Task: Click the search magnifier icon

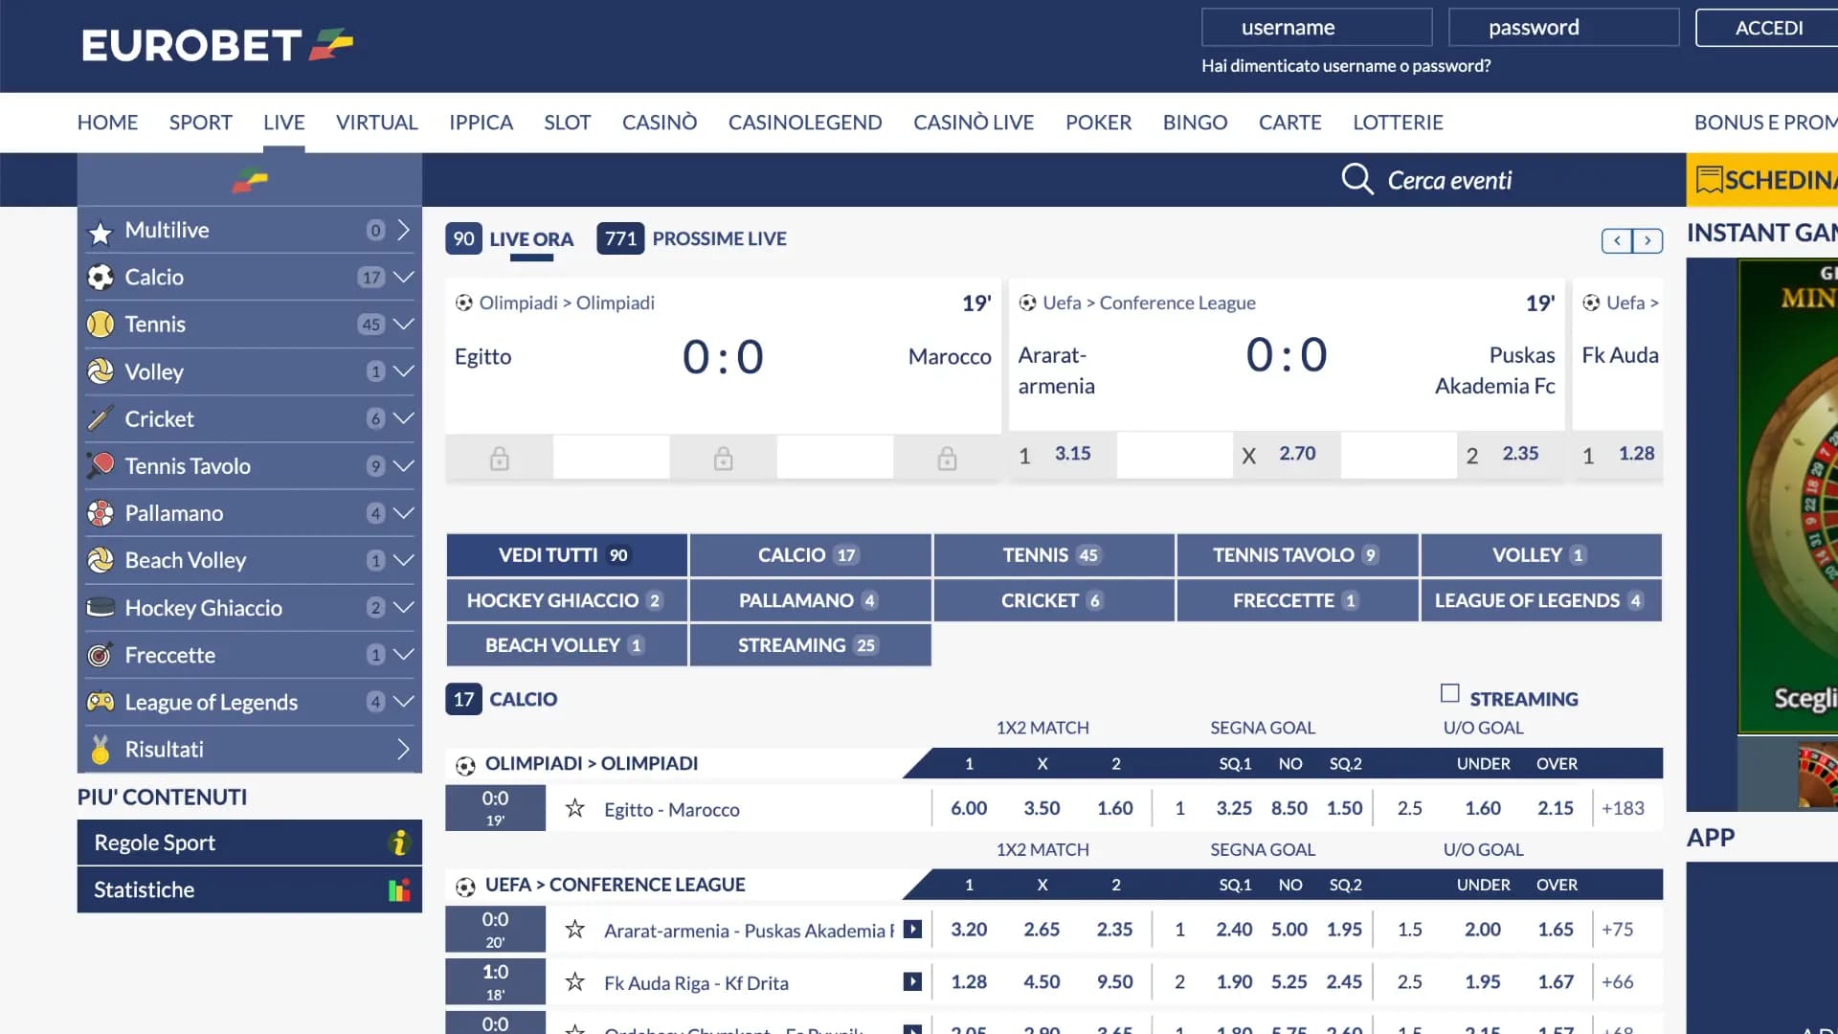Action: pyautogui.click(x=1356, y=179)
